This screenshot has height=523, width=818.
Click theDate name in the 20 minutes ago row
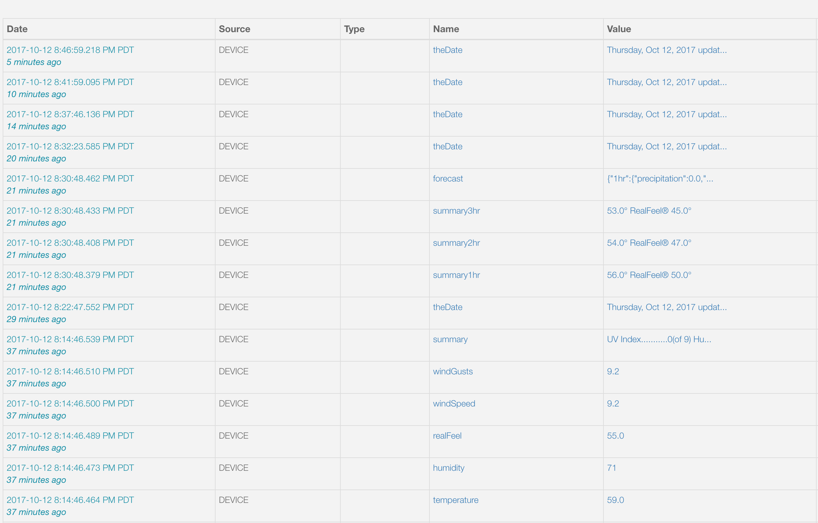coord(447,146)
